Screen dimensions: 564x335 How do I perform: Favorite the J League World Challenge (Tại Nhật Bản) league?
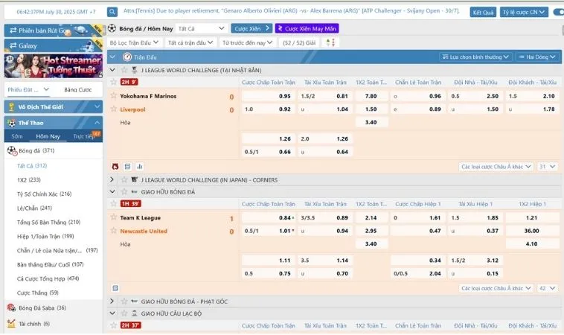click(x=124, y=70)
